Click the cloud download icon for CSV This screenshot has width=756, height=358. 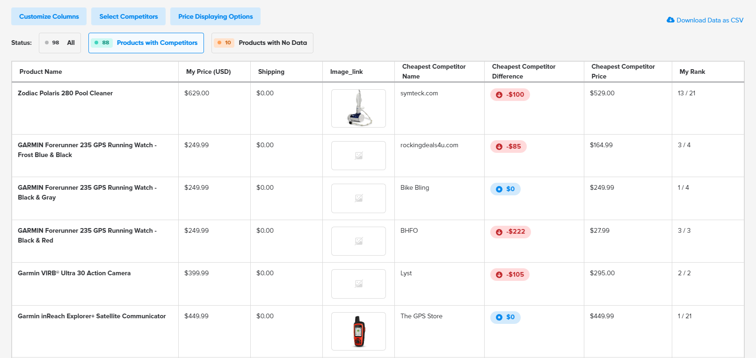670,20
